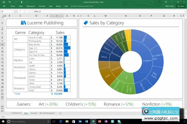The width and height of the screenshot is (187, 124).
Task: Click the Excel icon in the taskbar
Action: pyautogui.click(x=93, y=121)
